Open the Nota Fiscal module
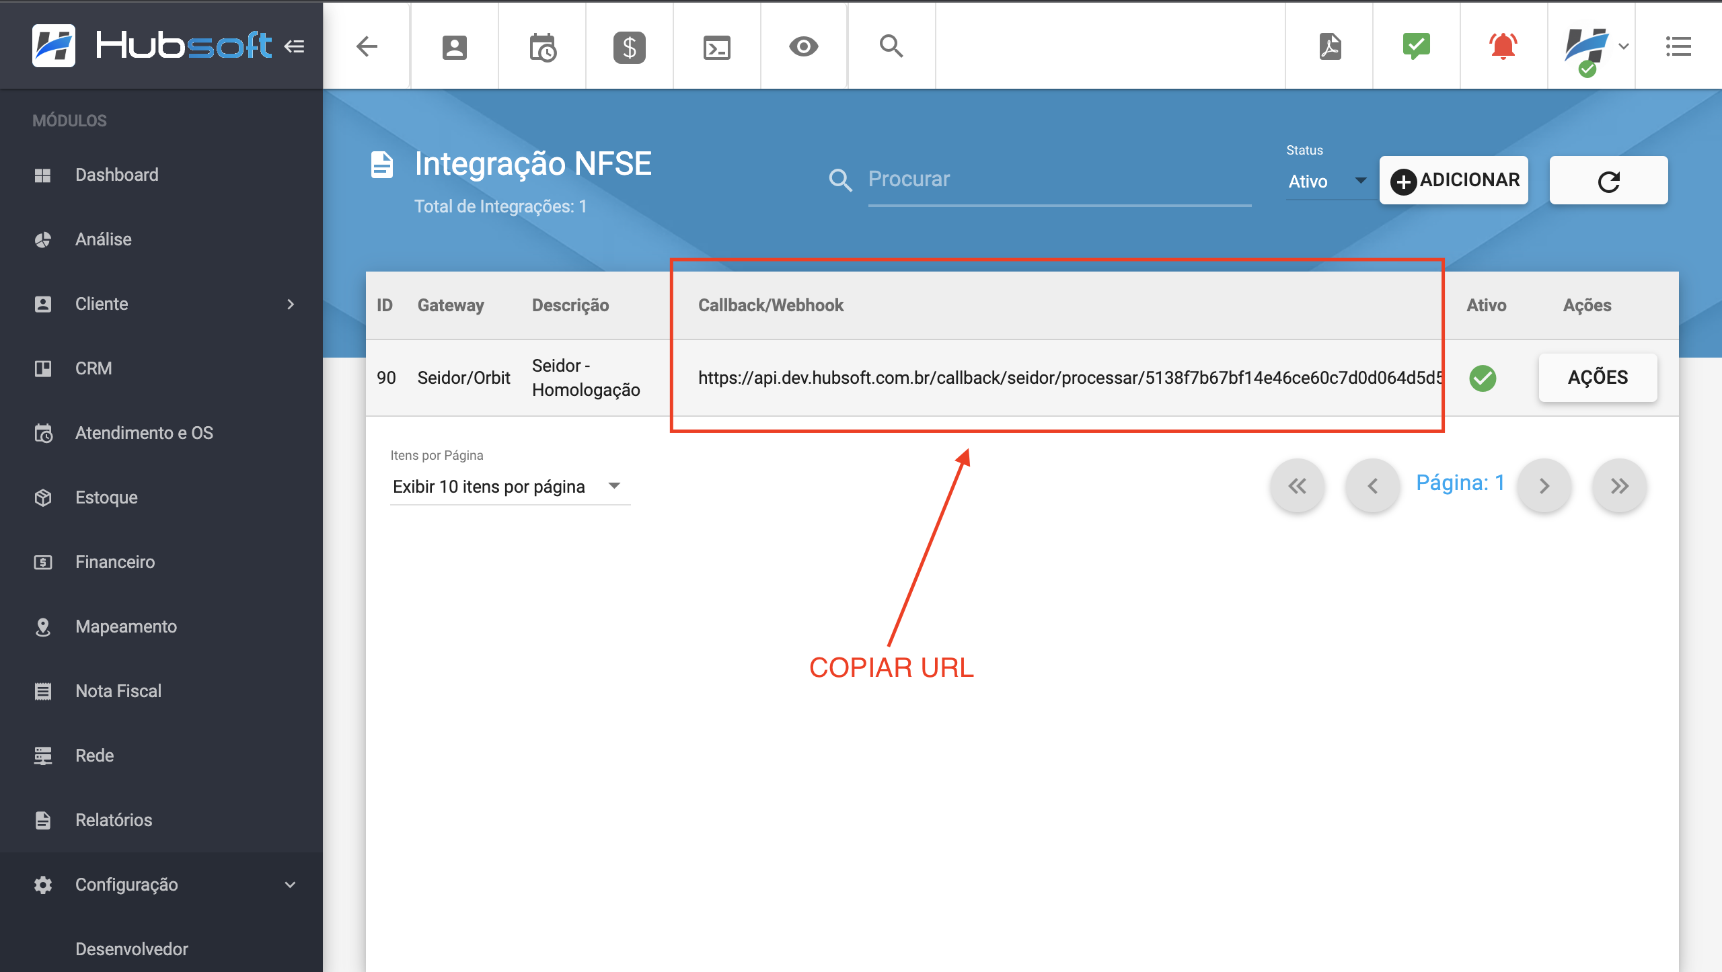This screenshot has height=972, width=1722. click(118, 691)
